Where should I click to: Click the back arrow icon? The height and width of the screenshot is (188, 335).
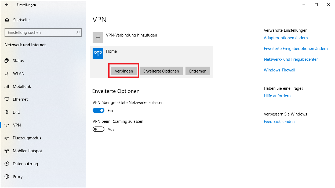(7, 5)
